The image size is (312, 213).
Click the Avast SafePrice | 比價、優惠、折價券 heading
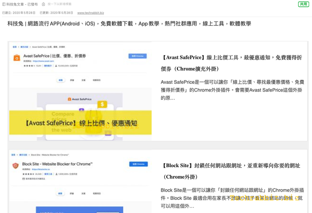pos(55,56)
